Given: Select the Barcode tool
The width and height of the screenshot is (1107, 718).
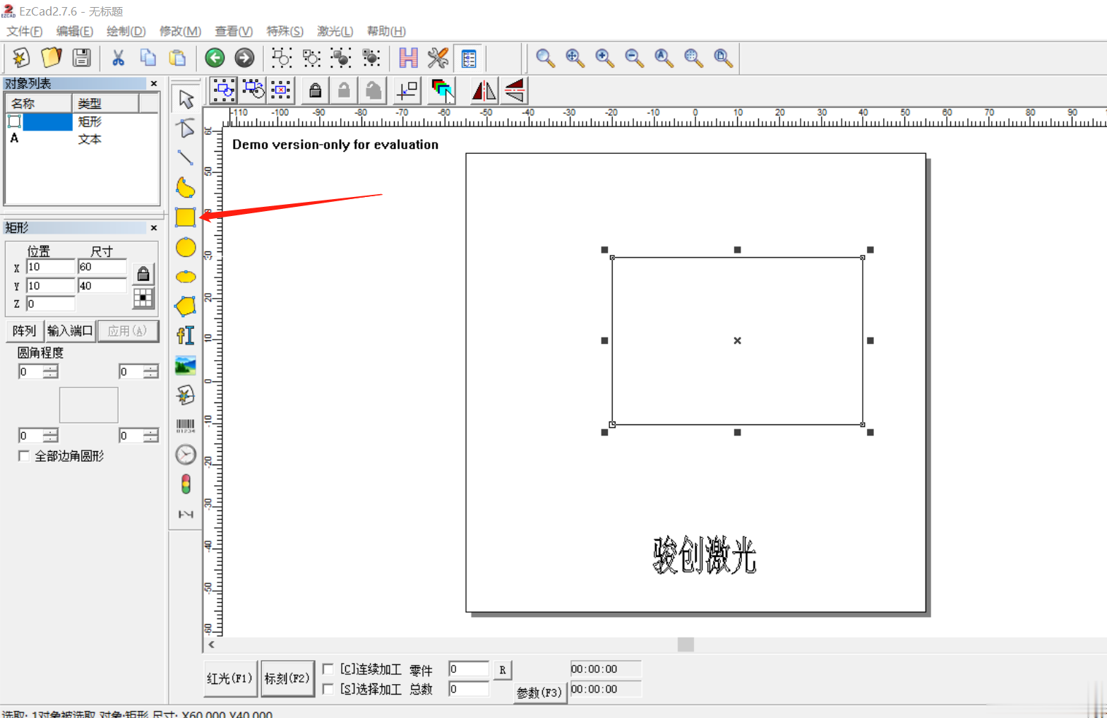Looking at the screenshot, I should click(x=186, y=425).
